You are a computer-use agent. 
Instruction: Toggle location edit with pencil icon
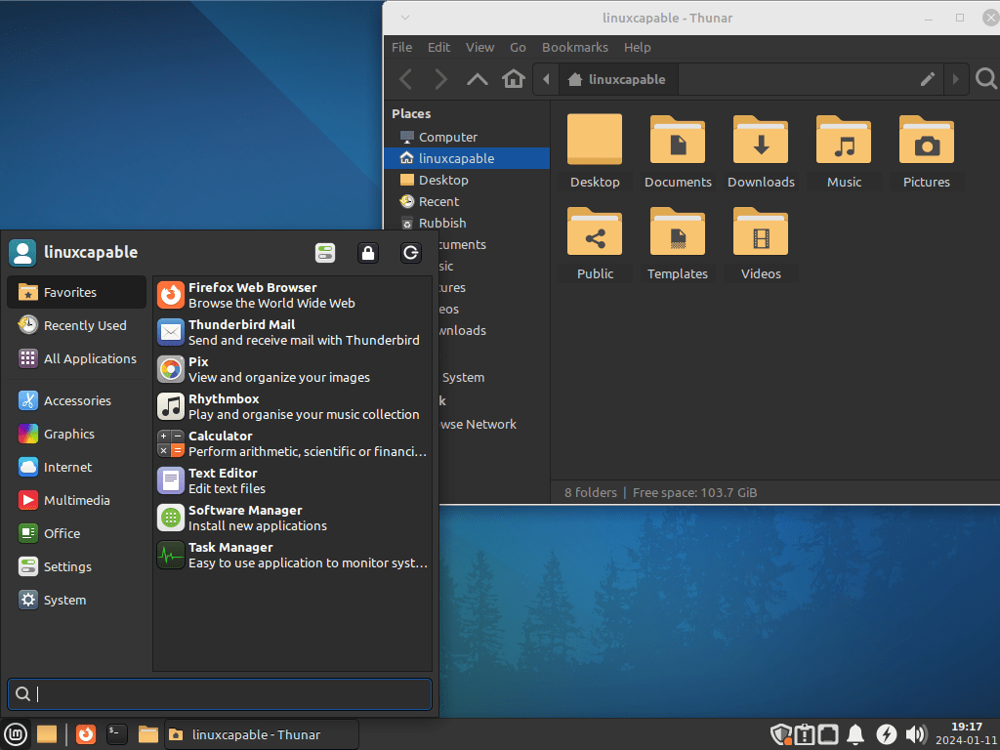928,79
